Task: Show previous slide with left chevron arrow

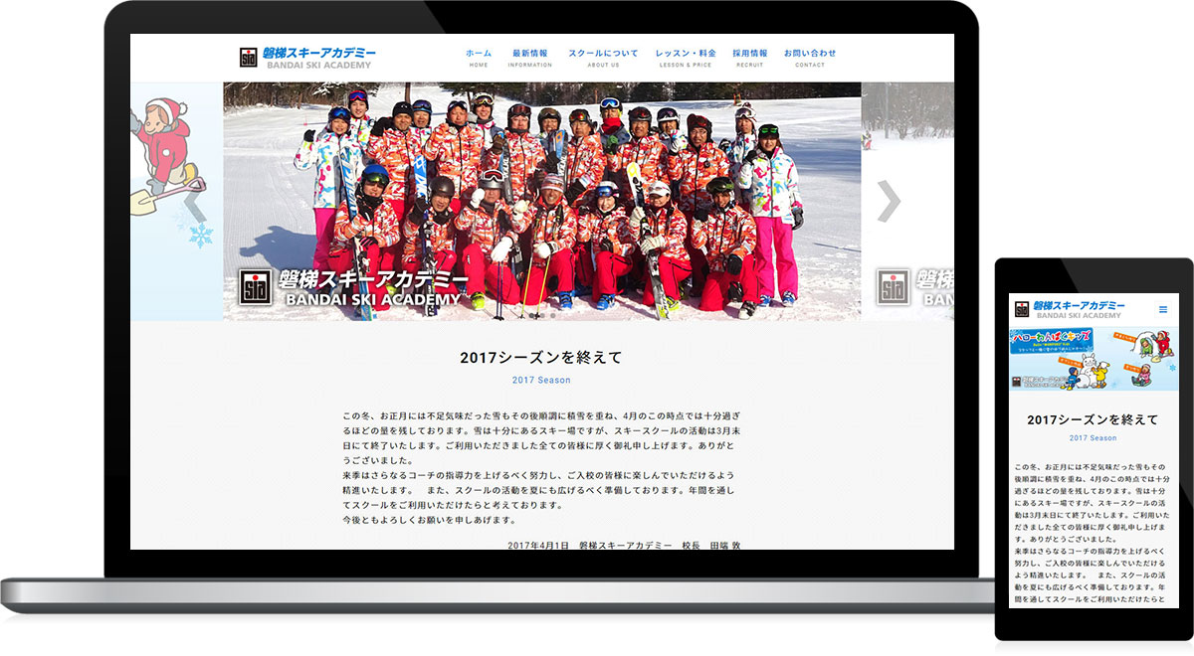Action: pyautogui.click(x=196, y=202)
